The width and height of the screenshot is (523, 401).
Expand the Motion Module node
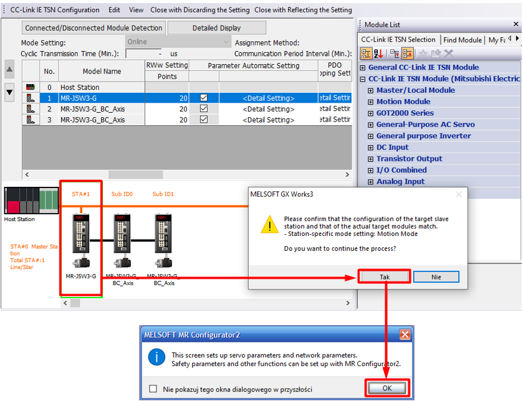(370, 102)
